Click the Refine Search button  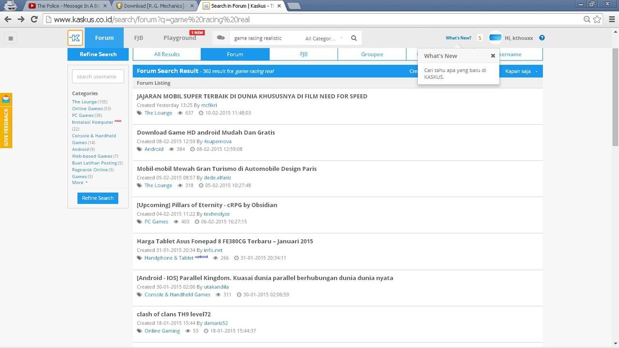98,198
